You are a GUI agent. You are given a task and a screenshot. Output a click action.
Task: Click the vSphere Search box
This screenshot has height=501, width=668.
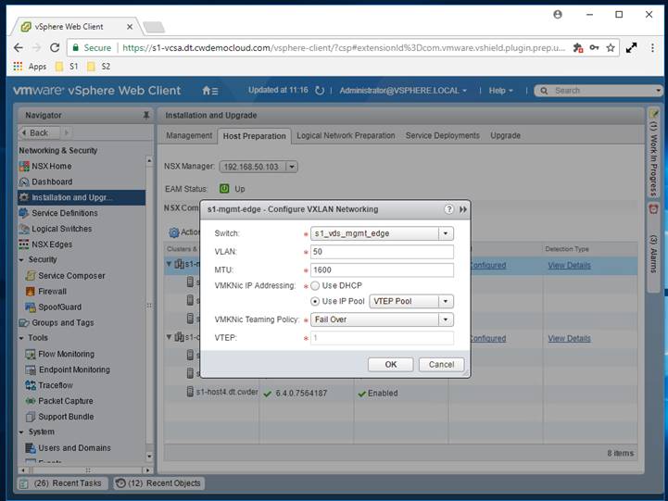tap(599, 91)
